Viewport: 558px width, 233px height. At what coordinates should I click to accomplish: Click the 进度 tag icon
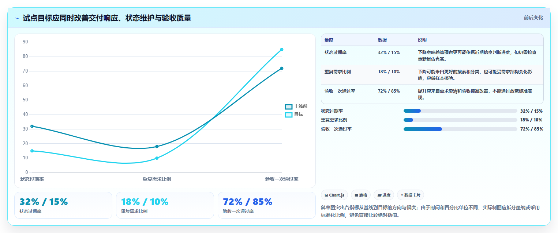(379, 195)
